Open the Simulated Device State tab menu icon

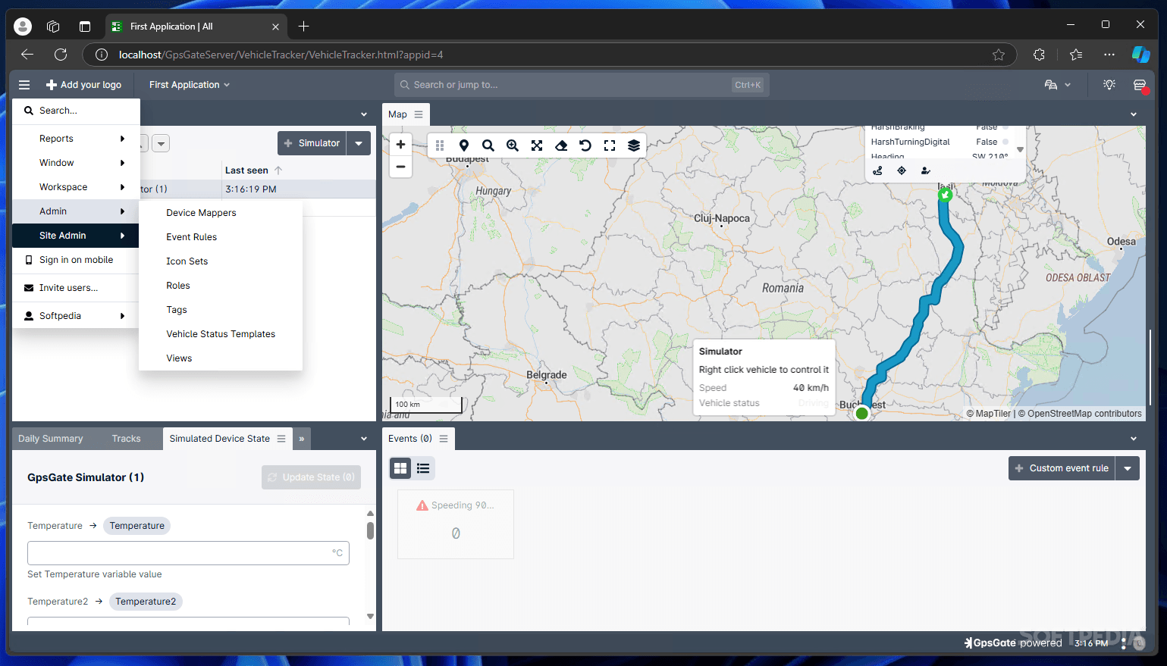pyautogui.click(x=281, y=439)
